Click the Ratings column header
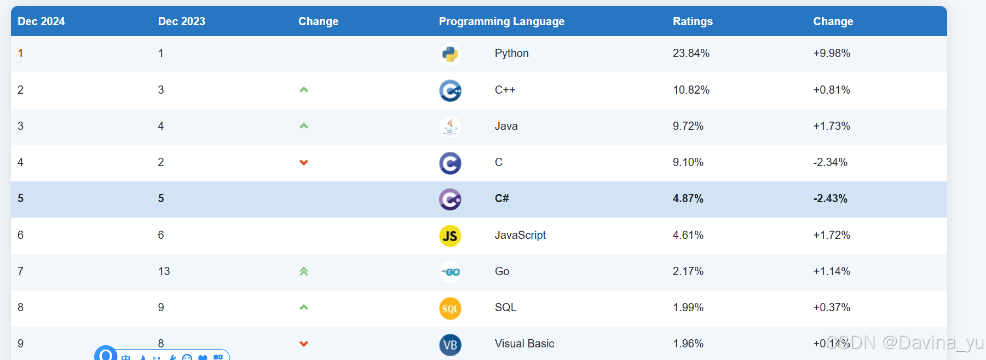 pyautogui.click(x=693, y=21)
